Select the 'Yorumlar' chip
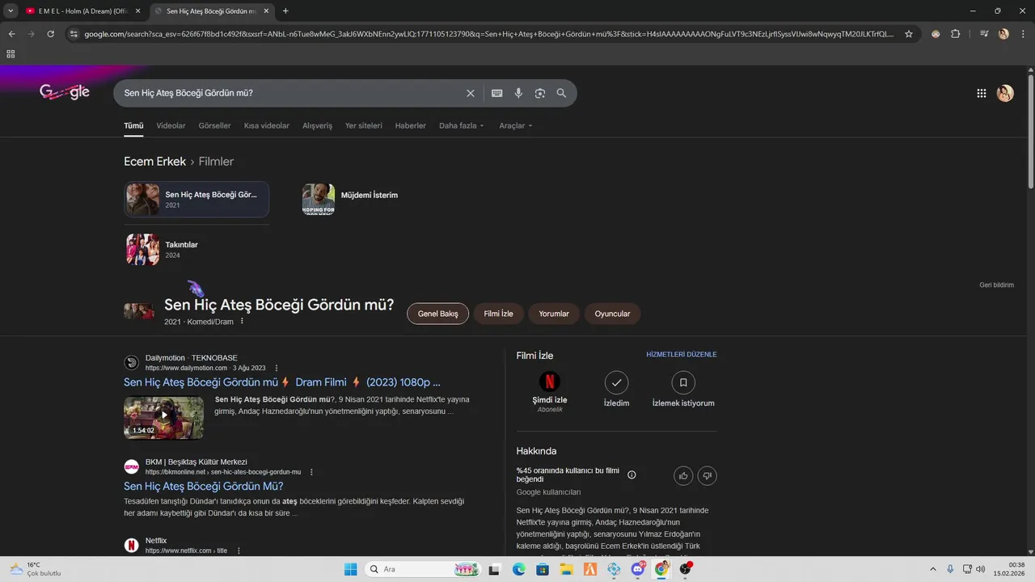Screen dimensions: 1035x582 [x=554, y=314]
